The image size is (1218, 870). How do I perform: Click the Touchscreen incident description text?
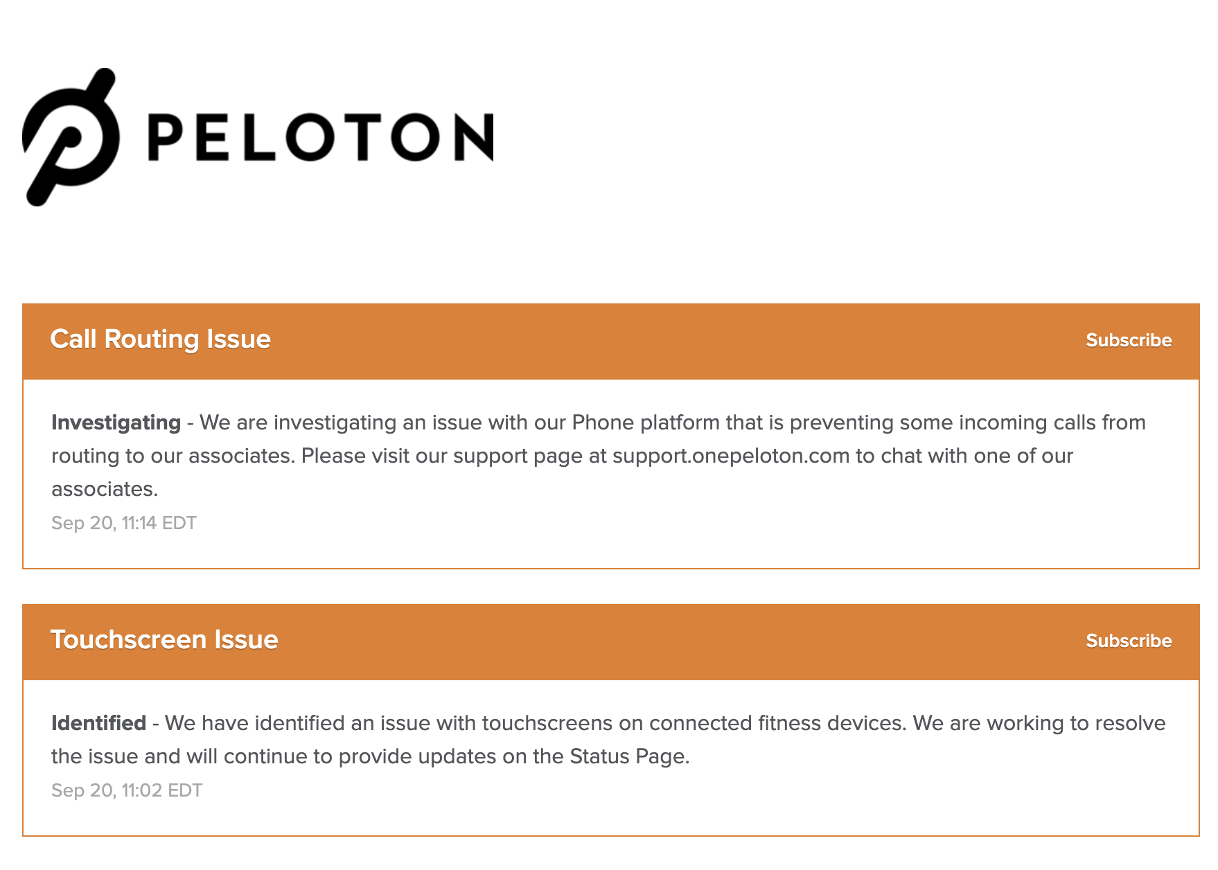pyautogui.click(x=608, y=740)
